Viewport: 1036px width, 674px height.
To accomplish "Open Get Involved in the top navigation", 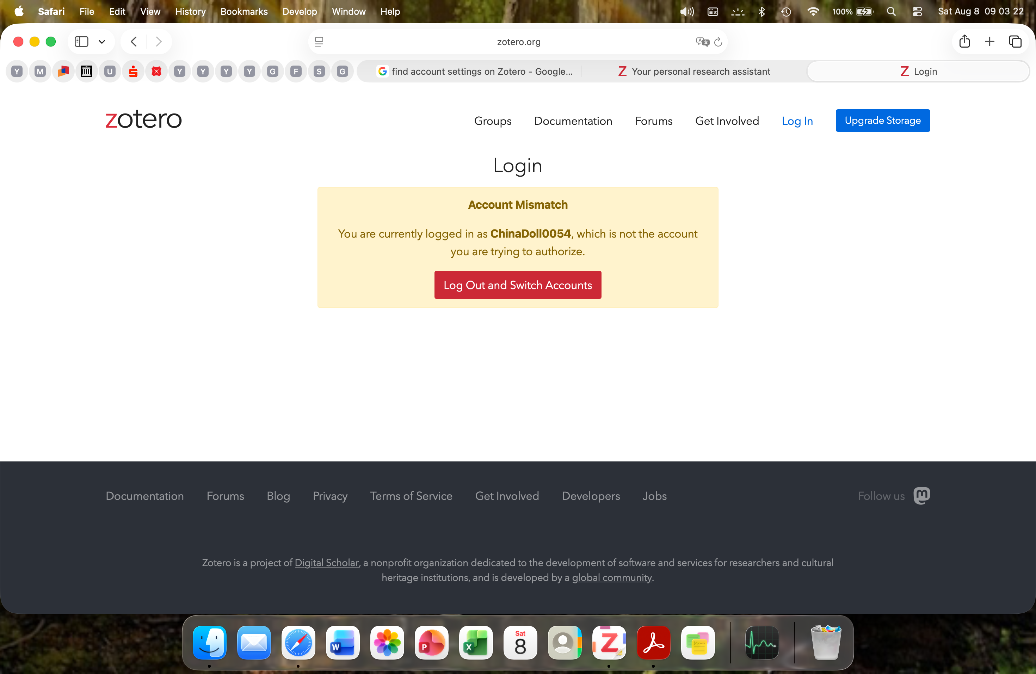I will coord(727,121).
